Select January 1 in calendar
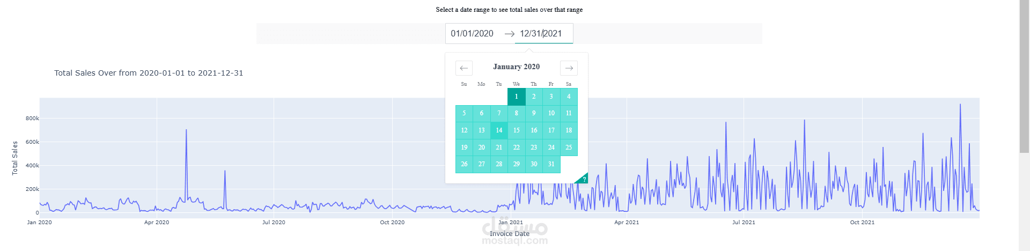This screenshot has height=251, width=1030. pos(516,97)
